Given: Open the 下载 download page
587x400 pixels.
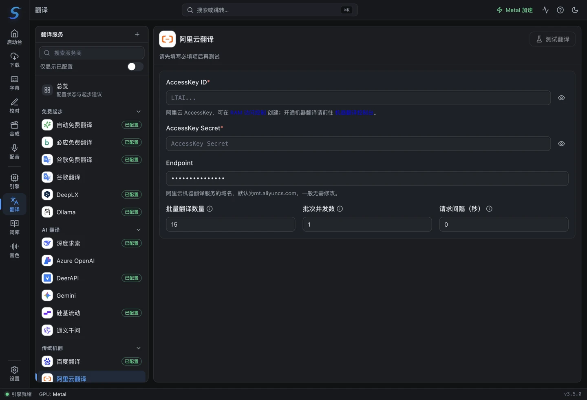Looking at the screenshot, I should click(15, 60).
